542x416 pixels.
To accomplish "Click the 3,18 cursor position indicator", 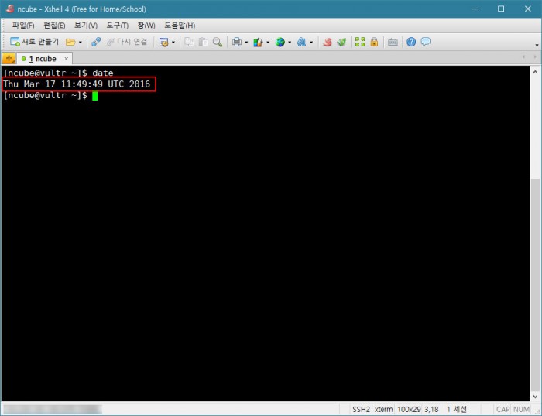I will (x=431, y=410).
